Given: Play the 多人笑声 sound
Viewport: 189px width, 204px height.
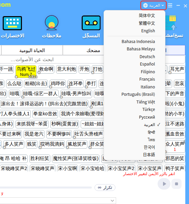Looking at the screenshot, I should click(x=14, y=145).
